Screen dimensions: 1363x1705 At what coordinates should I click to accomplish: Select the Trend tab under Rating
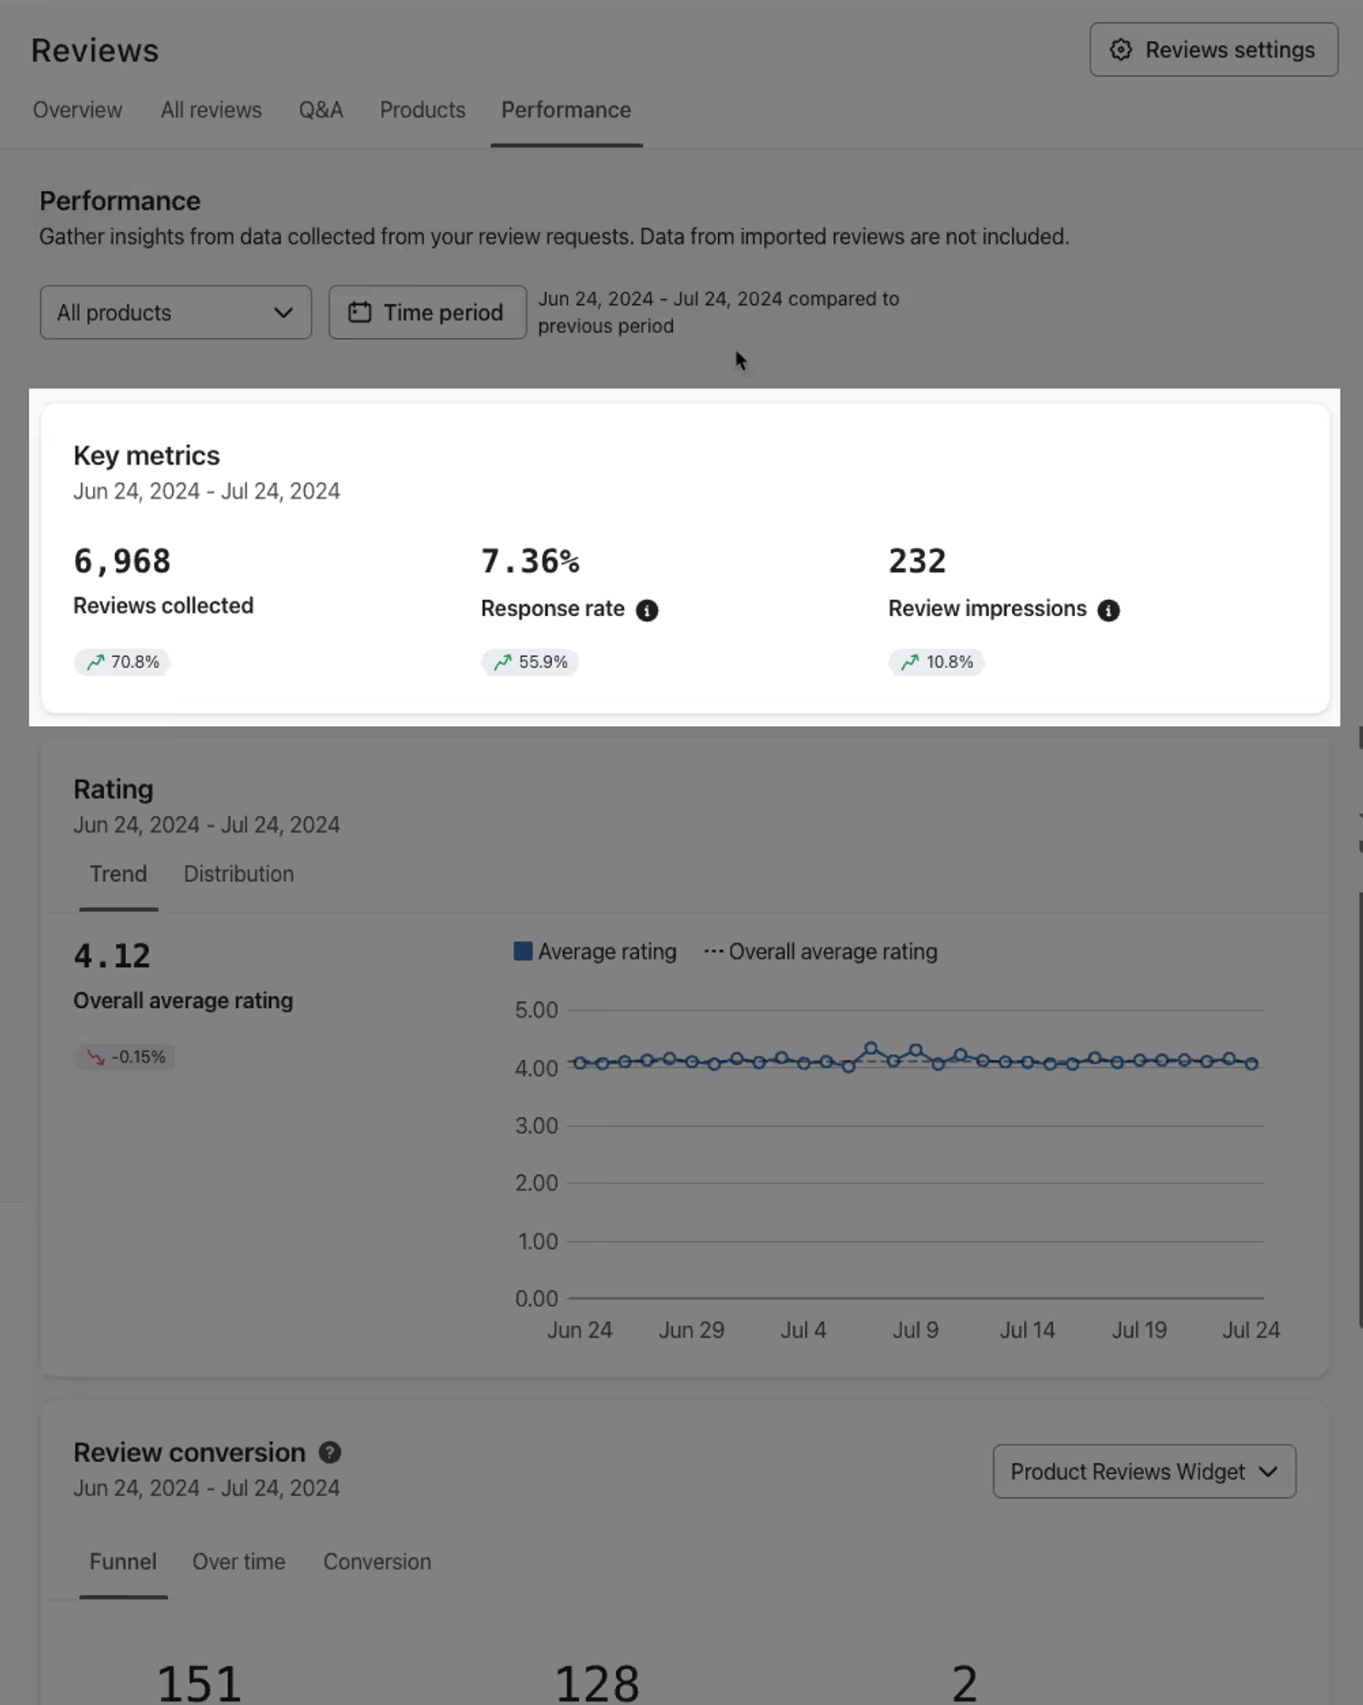(x=118, y=874)
